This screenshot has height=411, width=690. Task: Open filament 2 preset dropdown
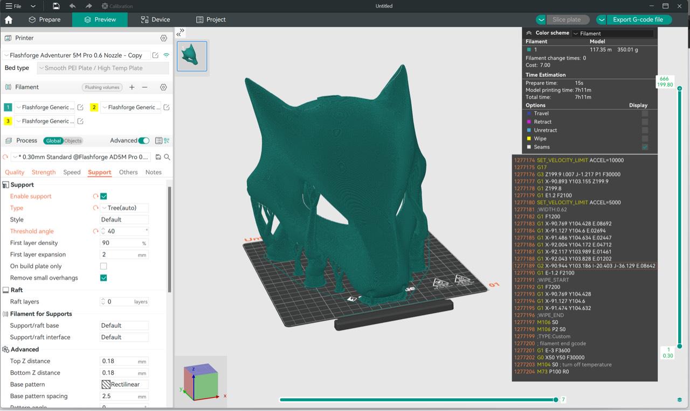(x=131, y=107)
